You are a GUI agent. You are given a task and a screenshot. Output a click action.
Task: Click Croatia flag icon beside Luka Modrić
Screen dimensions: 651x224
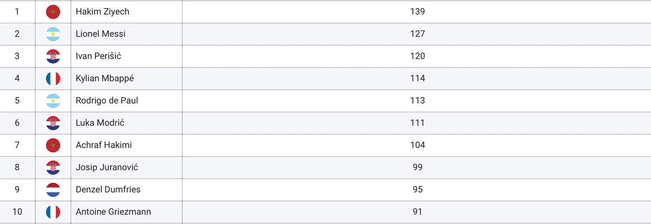click(x=53, y=123)
